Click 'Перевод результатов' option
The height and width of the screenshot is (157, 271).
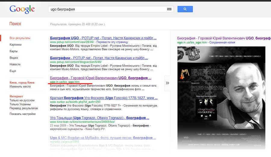pyautogui.click(x=24, y=108)
